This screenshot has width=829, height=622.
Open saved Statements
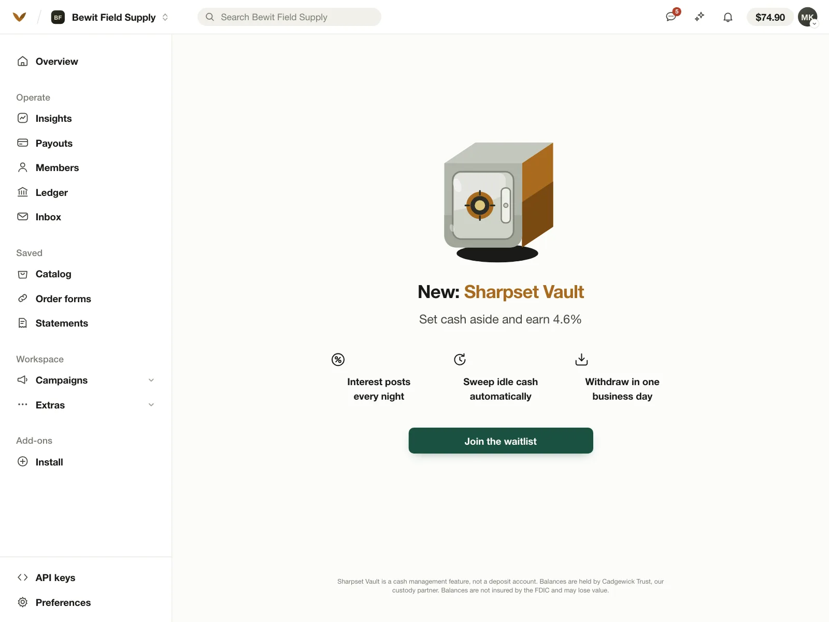pos(62,323)
